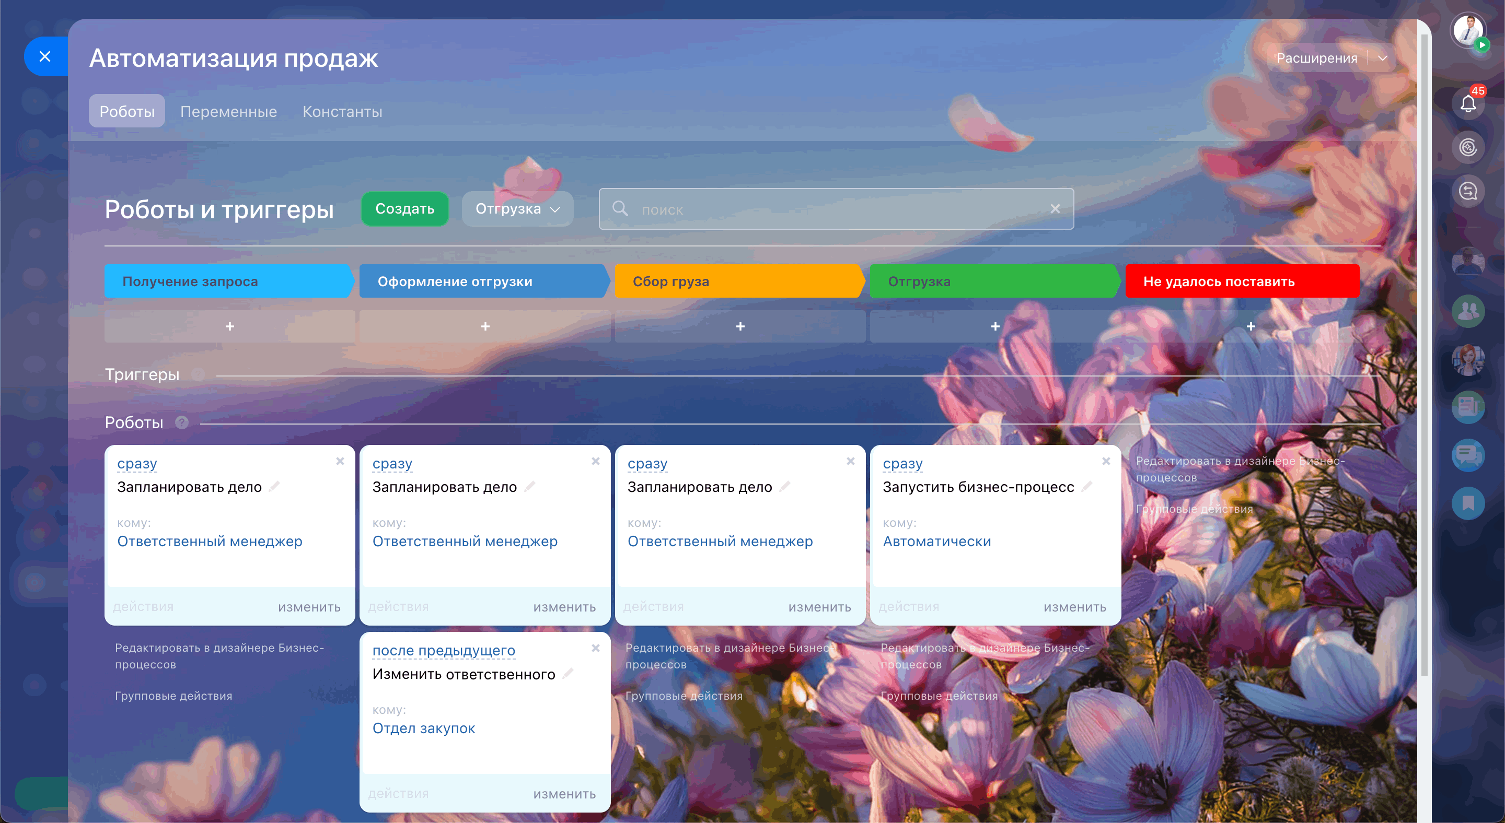The height and width of the screenshot is (823, 1505).
Task: Click the green Создать button
Action: click(404, 209)
